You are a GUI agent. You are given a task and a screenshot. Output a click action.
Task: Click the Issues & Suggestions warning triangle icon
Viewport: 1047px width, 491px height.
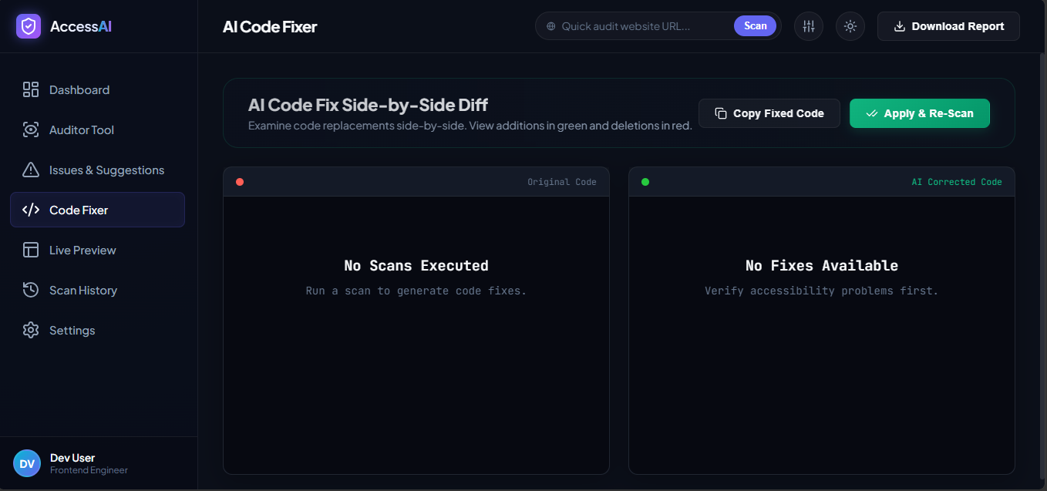31,170
